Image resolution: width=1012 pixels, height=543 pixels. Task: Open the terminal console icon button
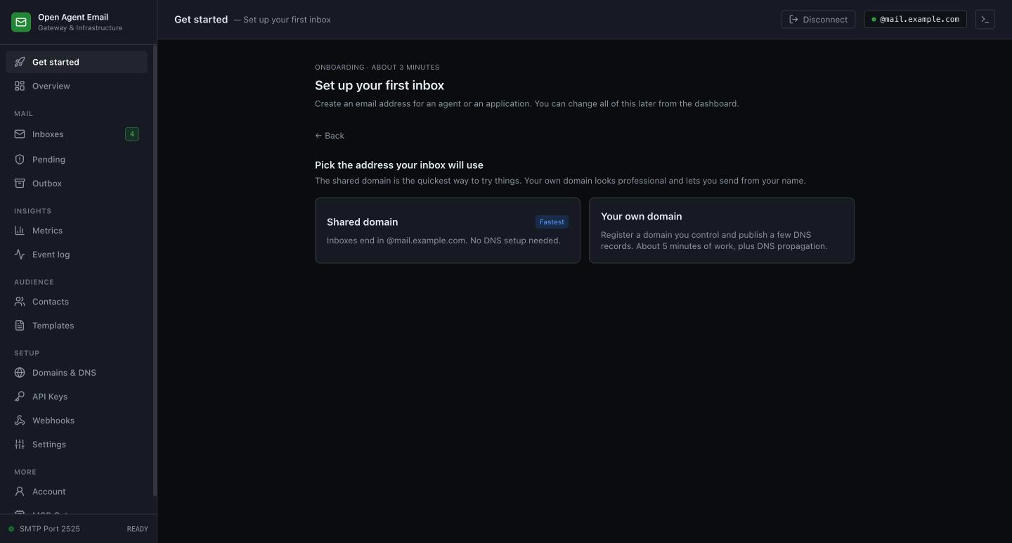[x=985, y=20]
